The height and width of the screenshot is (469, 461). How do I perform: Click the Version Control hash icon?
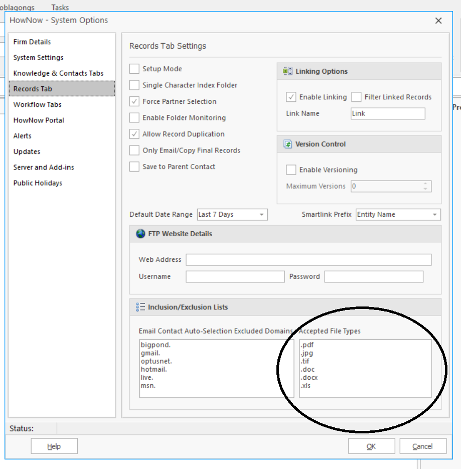pos(287,144)
